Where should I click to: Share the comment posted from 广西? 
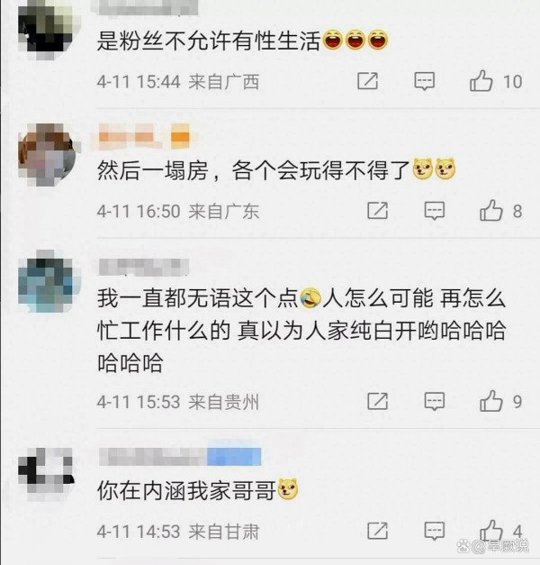click(367, 81)
